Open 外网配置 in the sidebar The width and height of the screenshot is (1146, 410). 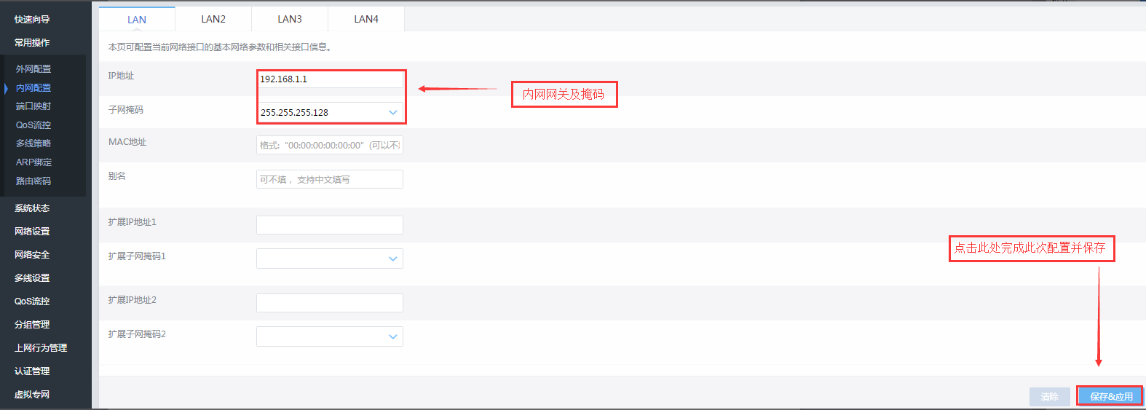33,69
